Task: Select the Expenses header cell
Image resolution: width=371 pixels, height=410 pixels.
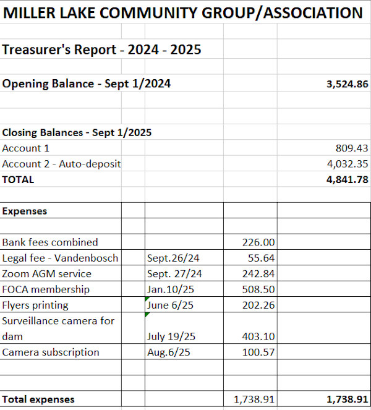Action: [25, 211]
